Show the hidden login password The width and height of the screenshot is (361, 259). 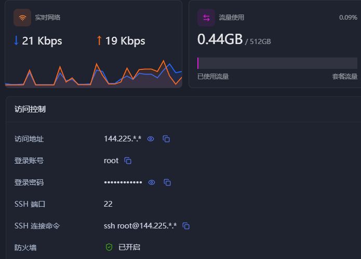152,182
